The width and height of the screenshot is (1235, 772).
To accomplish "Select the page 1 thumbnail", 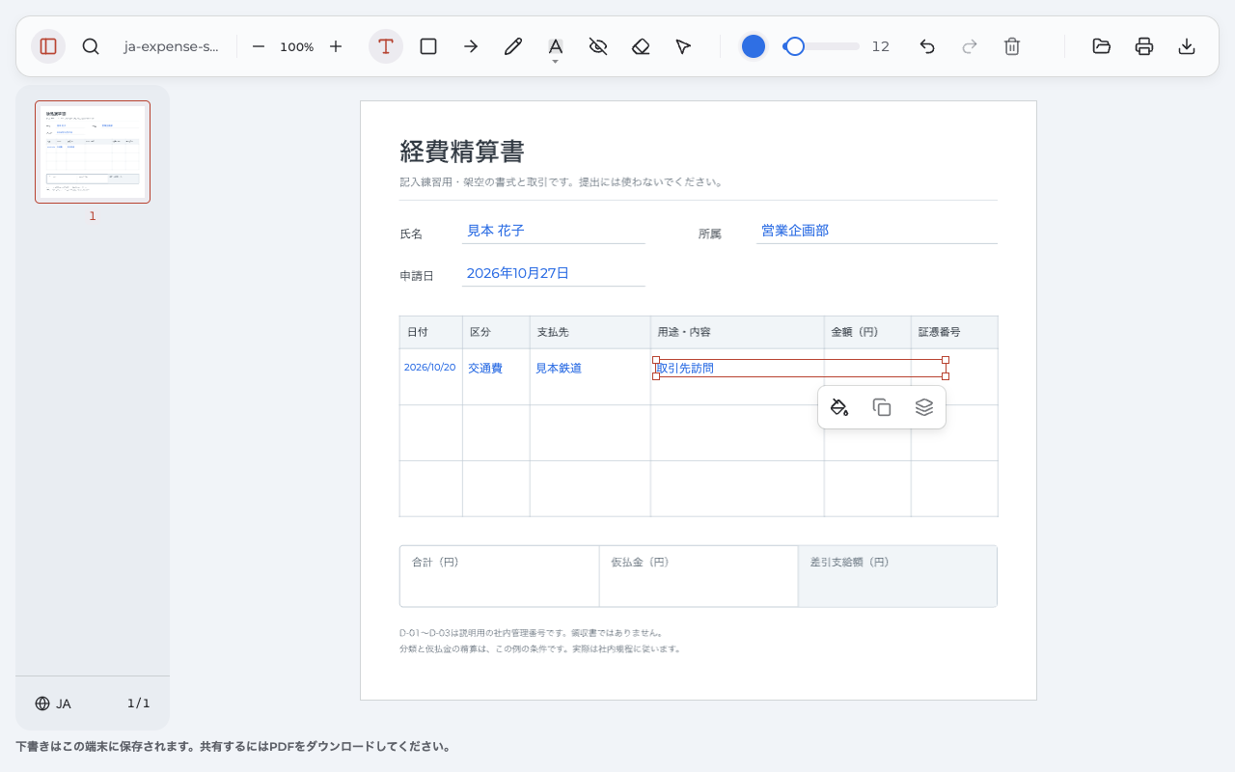I will click(x=93, y=152).
